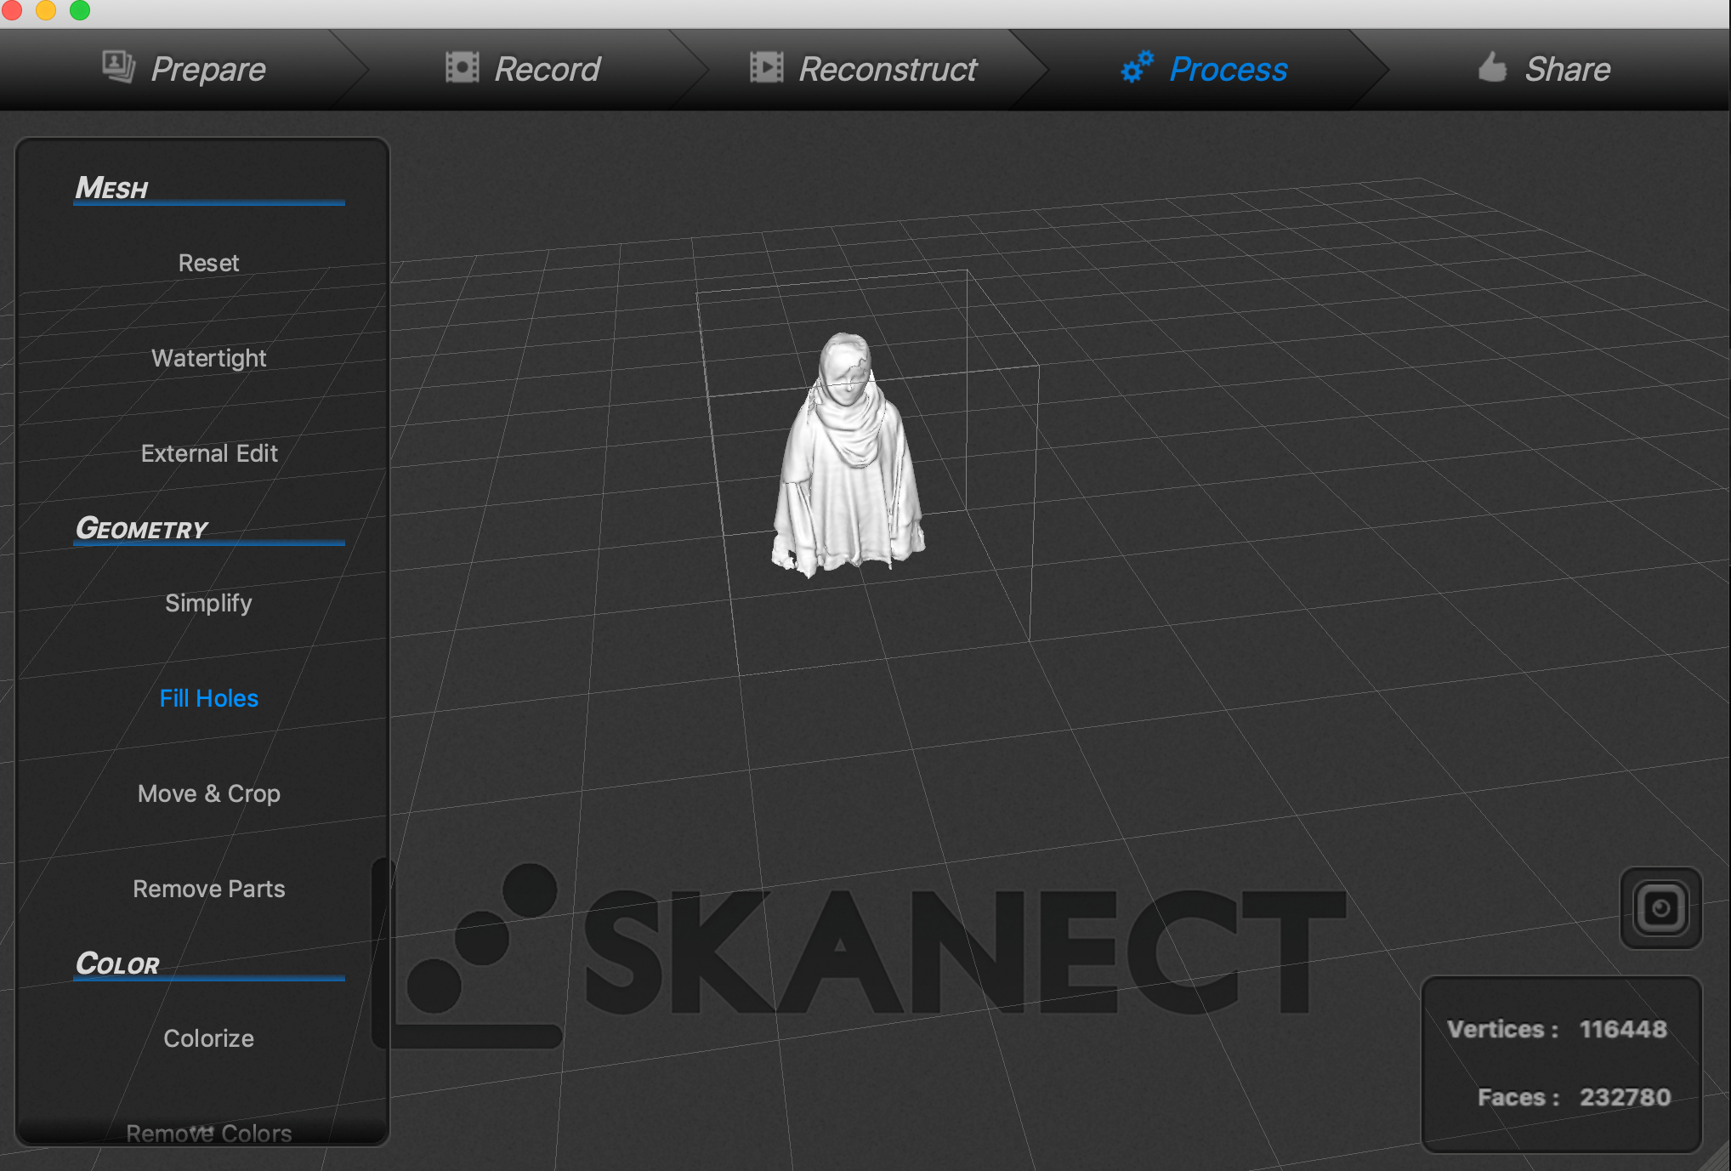Click the Process gears icon
The height and width of the screenshot is (1171, 1731).
(1137, 67)
